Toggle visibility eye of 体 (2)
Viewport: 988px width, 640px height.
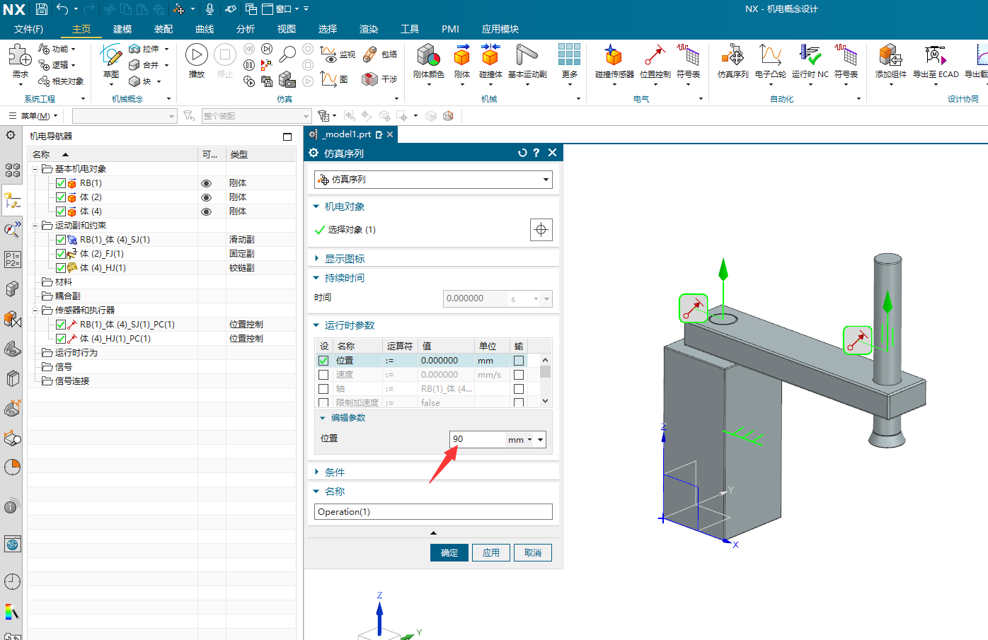pyautogui.click(x=207, y=197)
